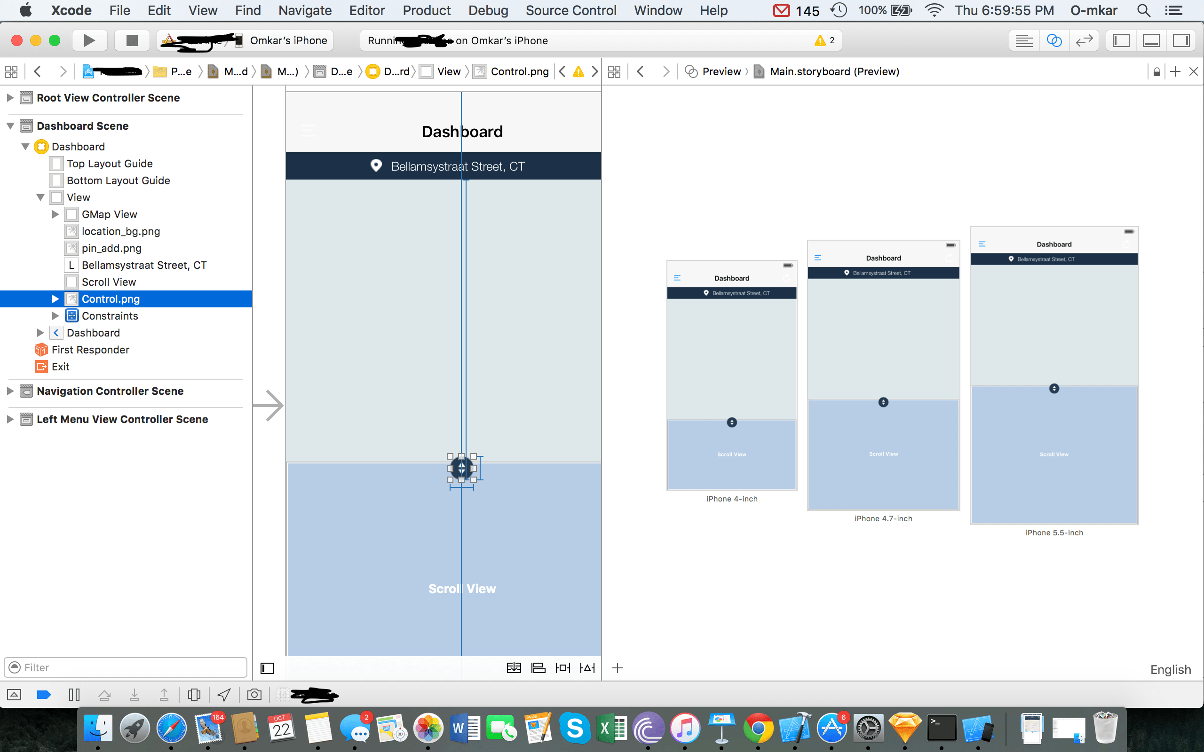The width and height of the screenshot is (1204, 752).
Task: Expand the Constraints group under Control.png
Action: pos(55,315)
